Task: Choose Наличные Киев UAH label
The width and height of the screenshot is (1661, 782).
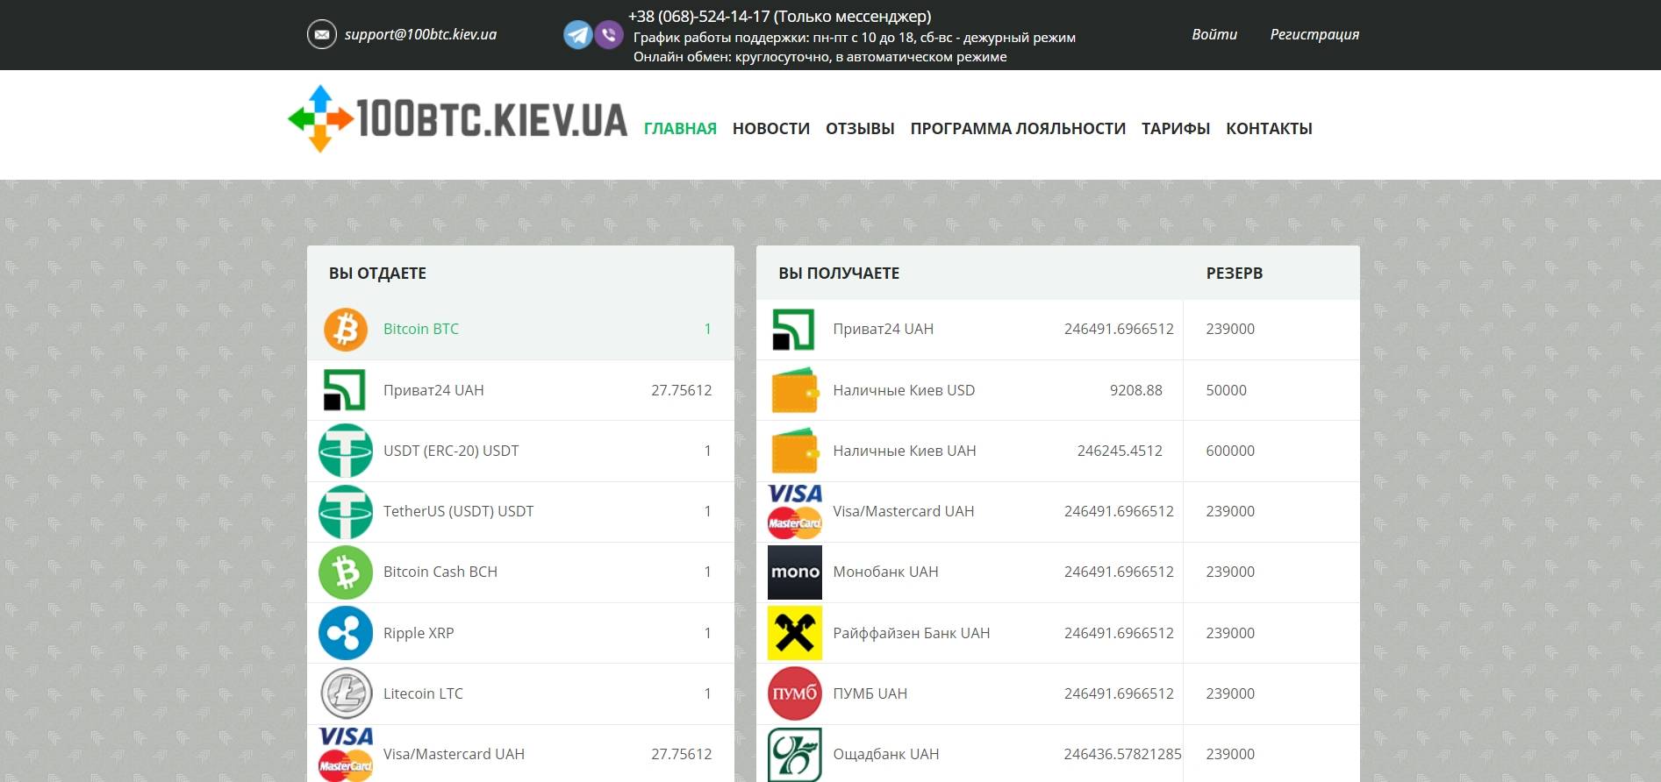Action: 905,451
